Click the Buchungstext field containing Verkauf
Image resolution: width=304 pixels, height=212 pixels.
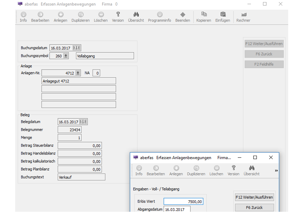point(81,177)
